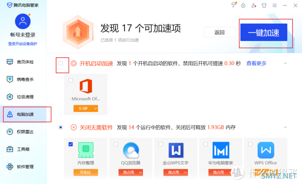
Task: Click the 已选择 1 项进行加速 text
Action: [120, 40]
